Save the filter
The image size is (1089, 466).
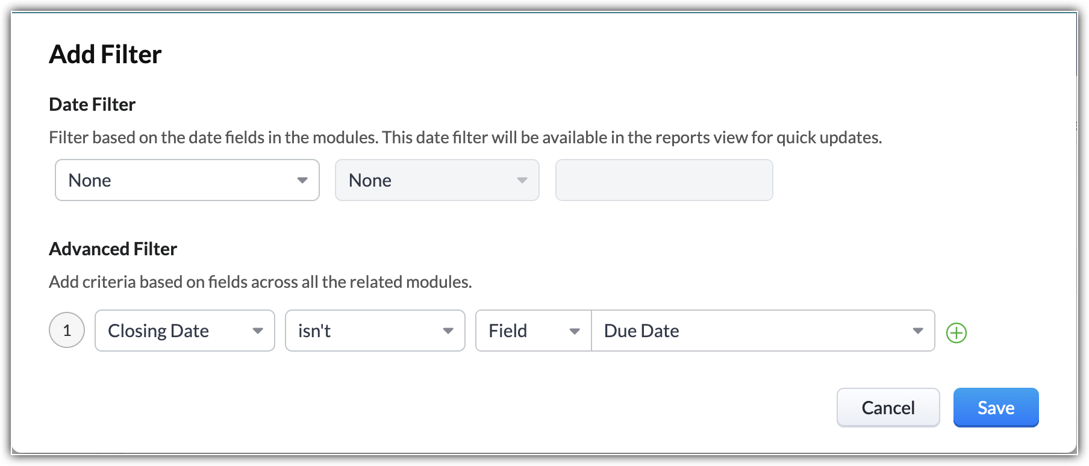[996, 408]
